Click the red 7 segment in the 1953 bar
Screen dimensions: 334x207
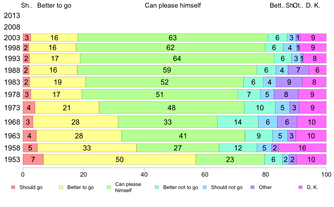click(33, 159)
